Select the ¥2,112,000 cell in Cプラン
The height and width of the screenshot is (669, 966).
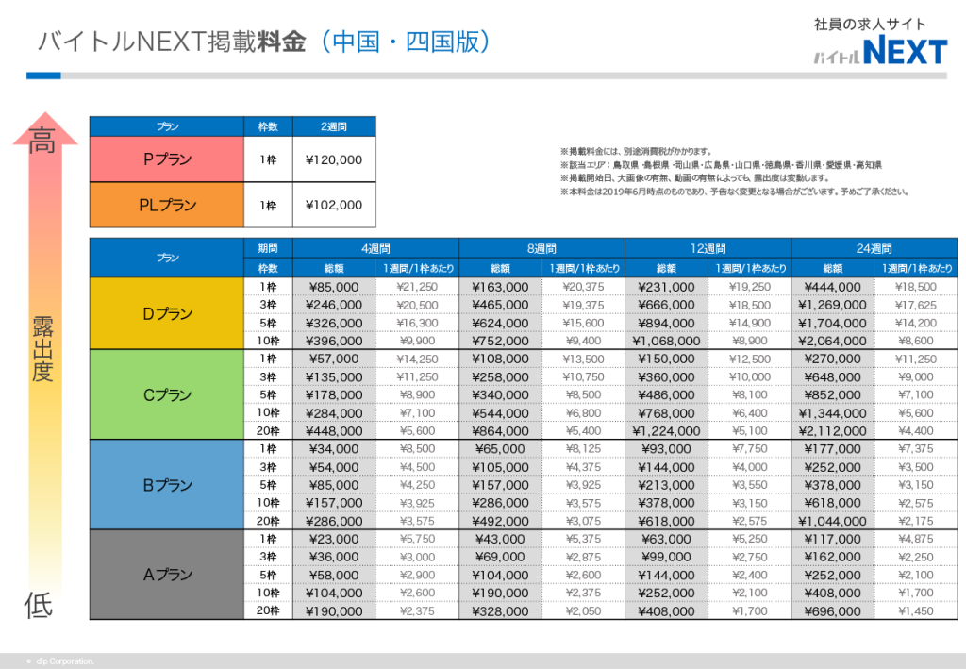coord(832,431)
